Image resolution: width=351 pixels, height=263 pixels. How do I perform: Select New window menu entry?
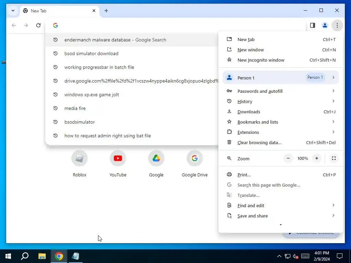point(281,50)
